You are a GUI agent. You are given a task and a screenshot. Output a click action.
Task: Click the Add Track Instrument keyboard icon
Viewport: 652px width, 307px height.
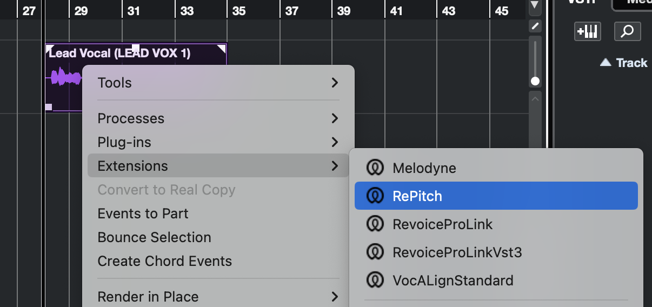587,31
